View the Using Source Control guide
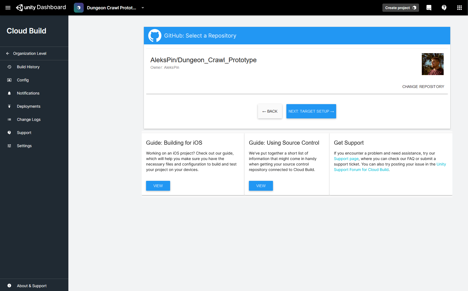Screen dimensions: 468x291 (x=261, y=186)
